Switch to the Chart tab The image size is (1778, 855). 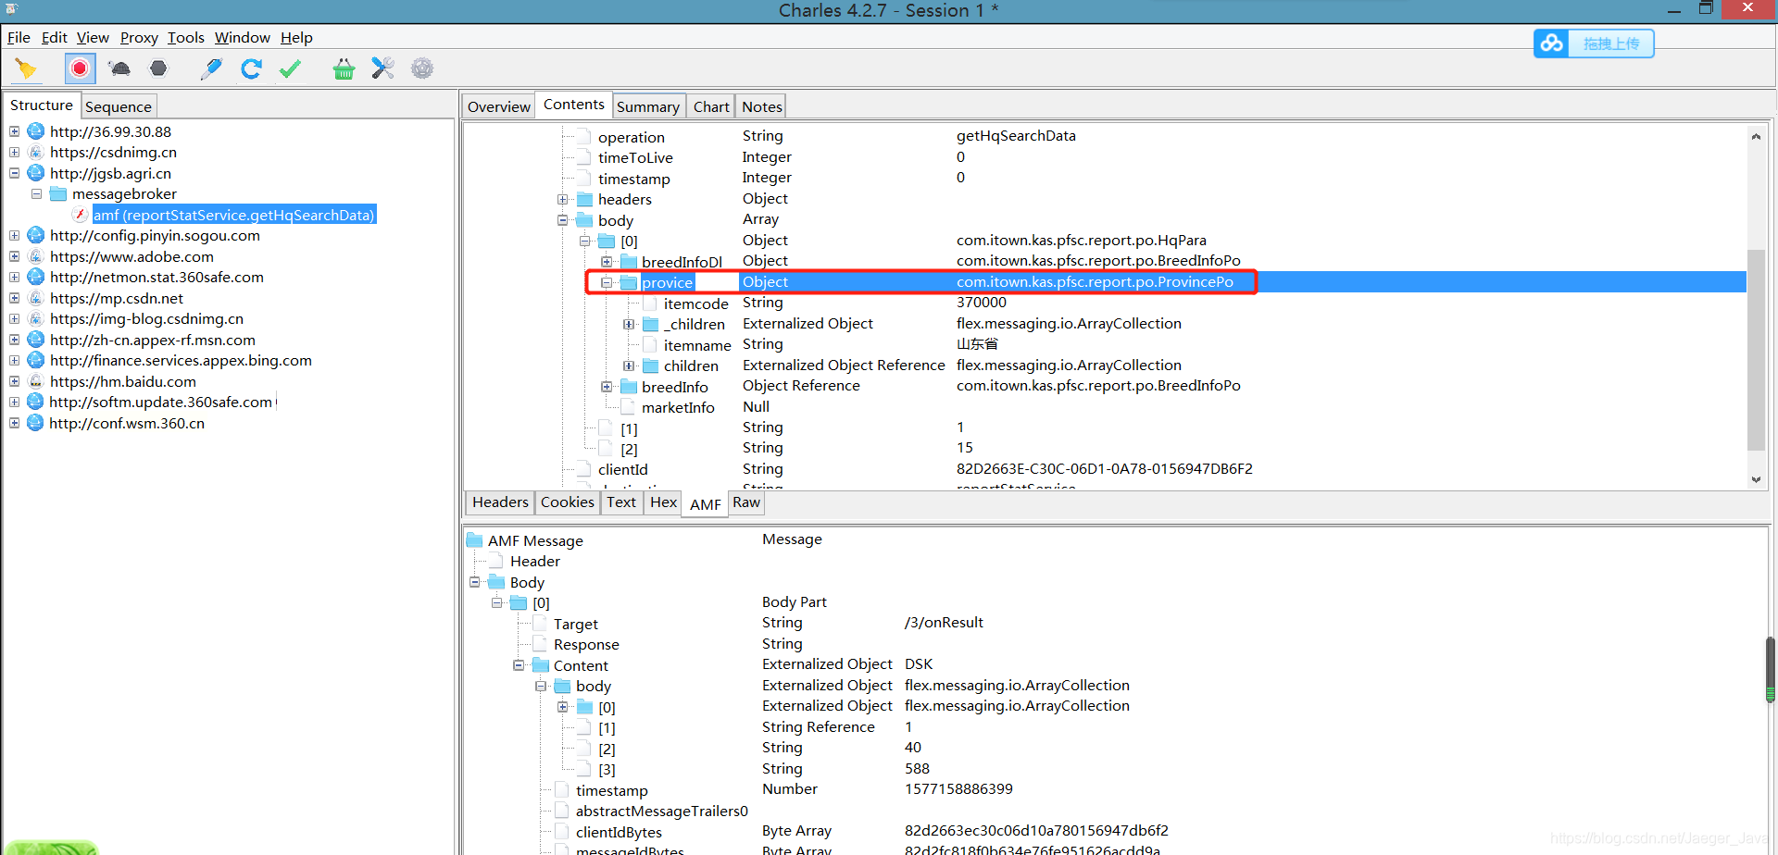coord(711,106)
